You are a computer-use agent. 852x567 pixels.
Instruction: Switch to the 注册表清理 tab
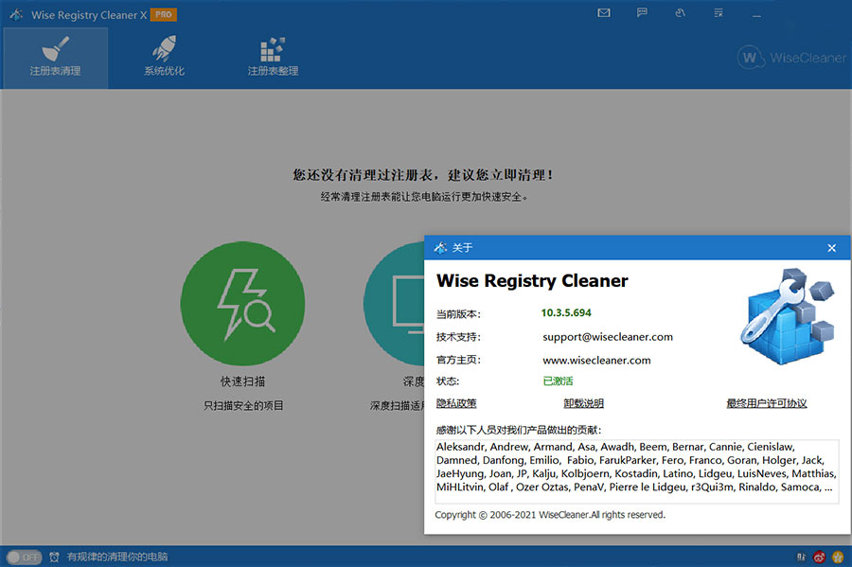[x=54, y=57]
